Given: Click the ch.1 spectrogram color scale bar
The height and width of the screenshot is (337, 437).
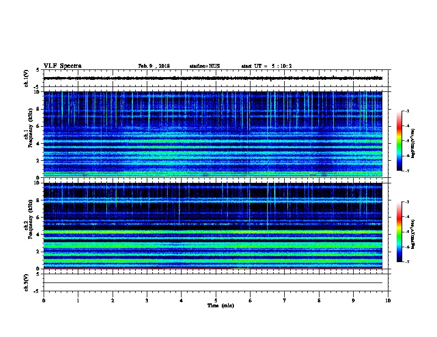Looking at the screenshot, I should point(399,141).
